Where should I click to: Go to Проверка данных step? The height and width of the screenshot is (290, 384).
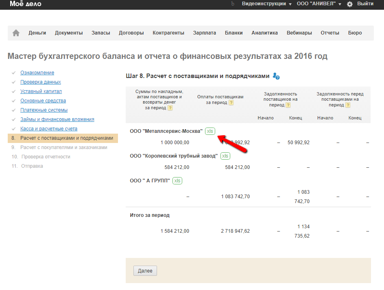41,82
